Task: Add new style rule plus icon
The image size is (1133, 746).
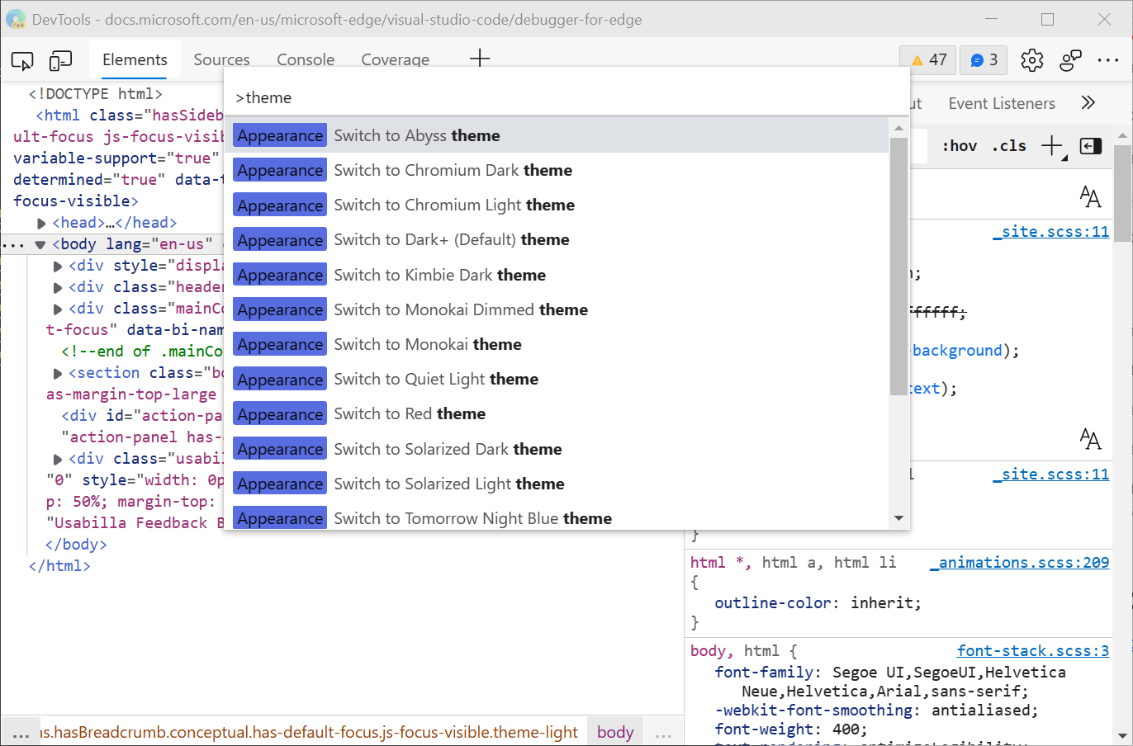Action: [1051, 146]
